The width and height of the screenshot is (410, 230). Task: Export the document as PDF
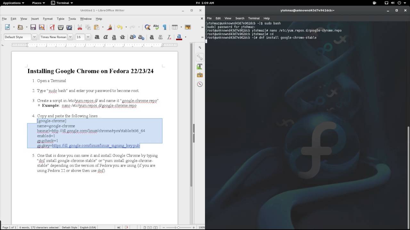tap(52, 27)
